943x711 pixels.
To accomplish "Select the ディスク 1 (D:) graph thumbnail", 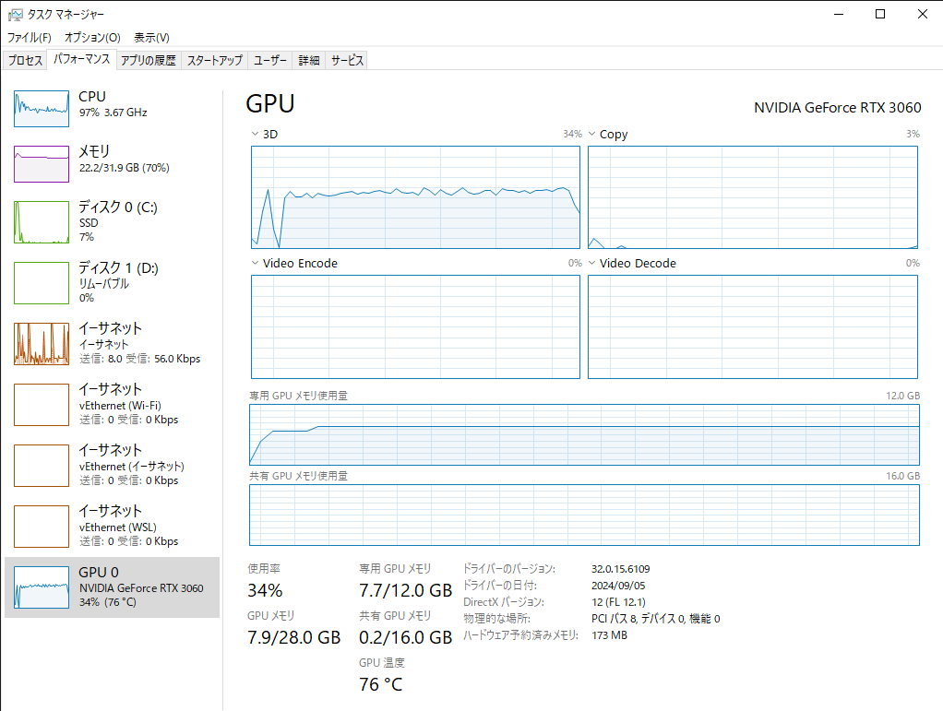I will tap(42, 283).
